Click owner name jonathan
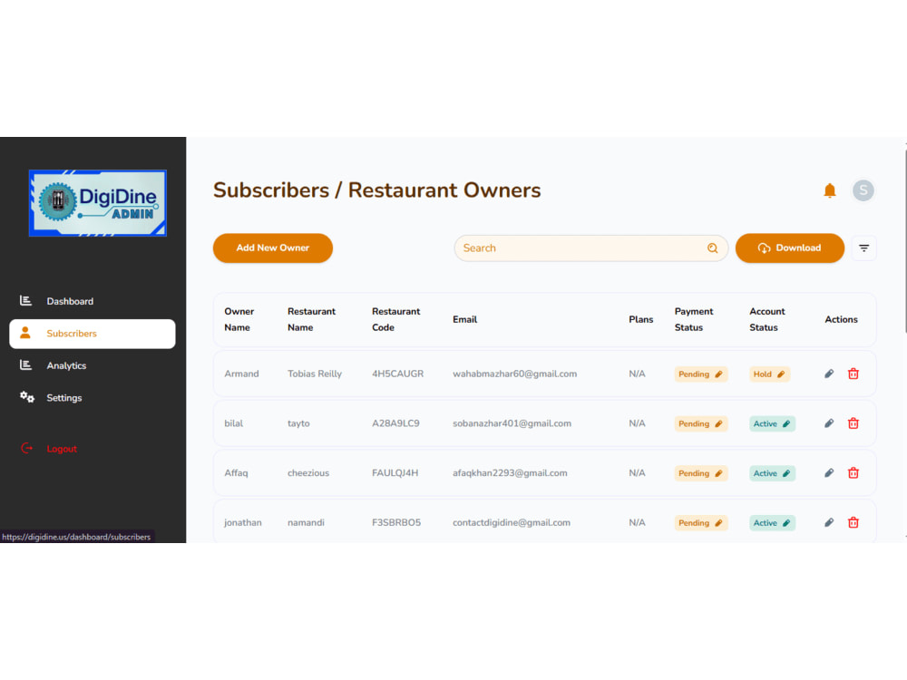The height and width of the screenshot is (680, 907). tap(243, 523)
